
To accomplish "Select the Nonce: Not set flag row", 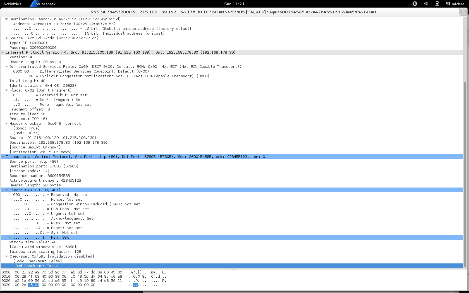I will pyautogui.click(x=232, y=200).
